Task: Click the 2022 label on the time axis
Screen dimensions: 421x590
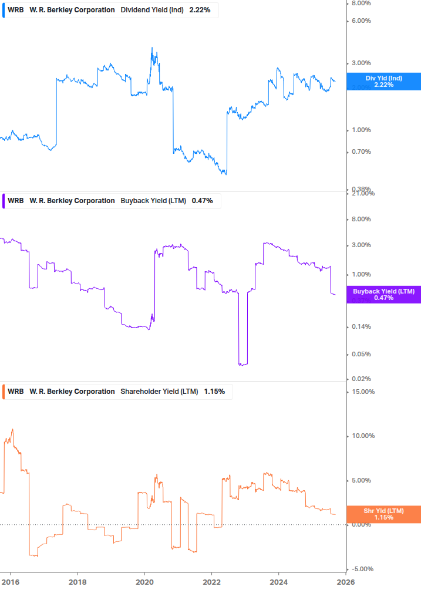Action: pos(211,582)
